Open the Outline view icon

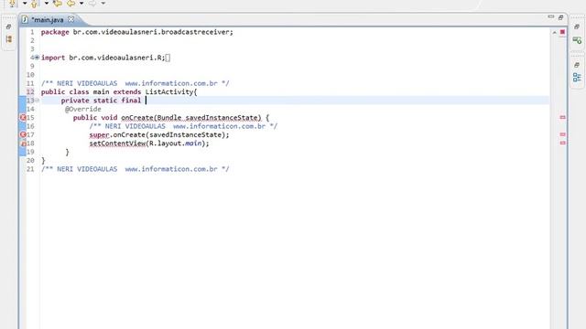[x=577, y=77]
